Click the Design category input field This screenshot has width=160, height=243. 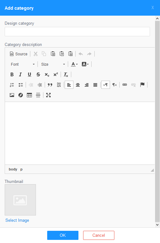click(77, 32)
